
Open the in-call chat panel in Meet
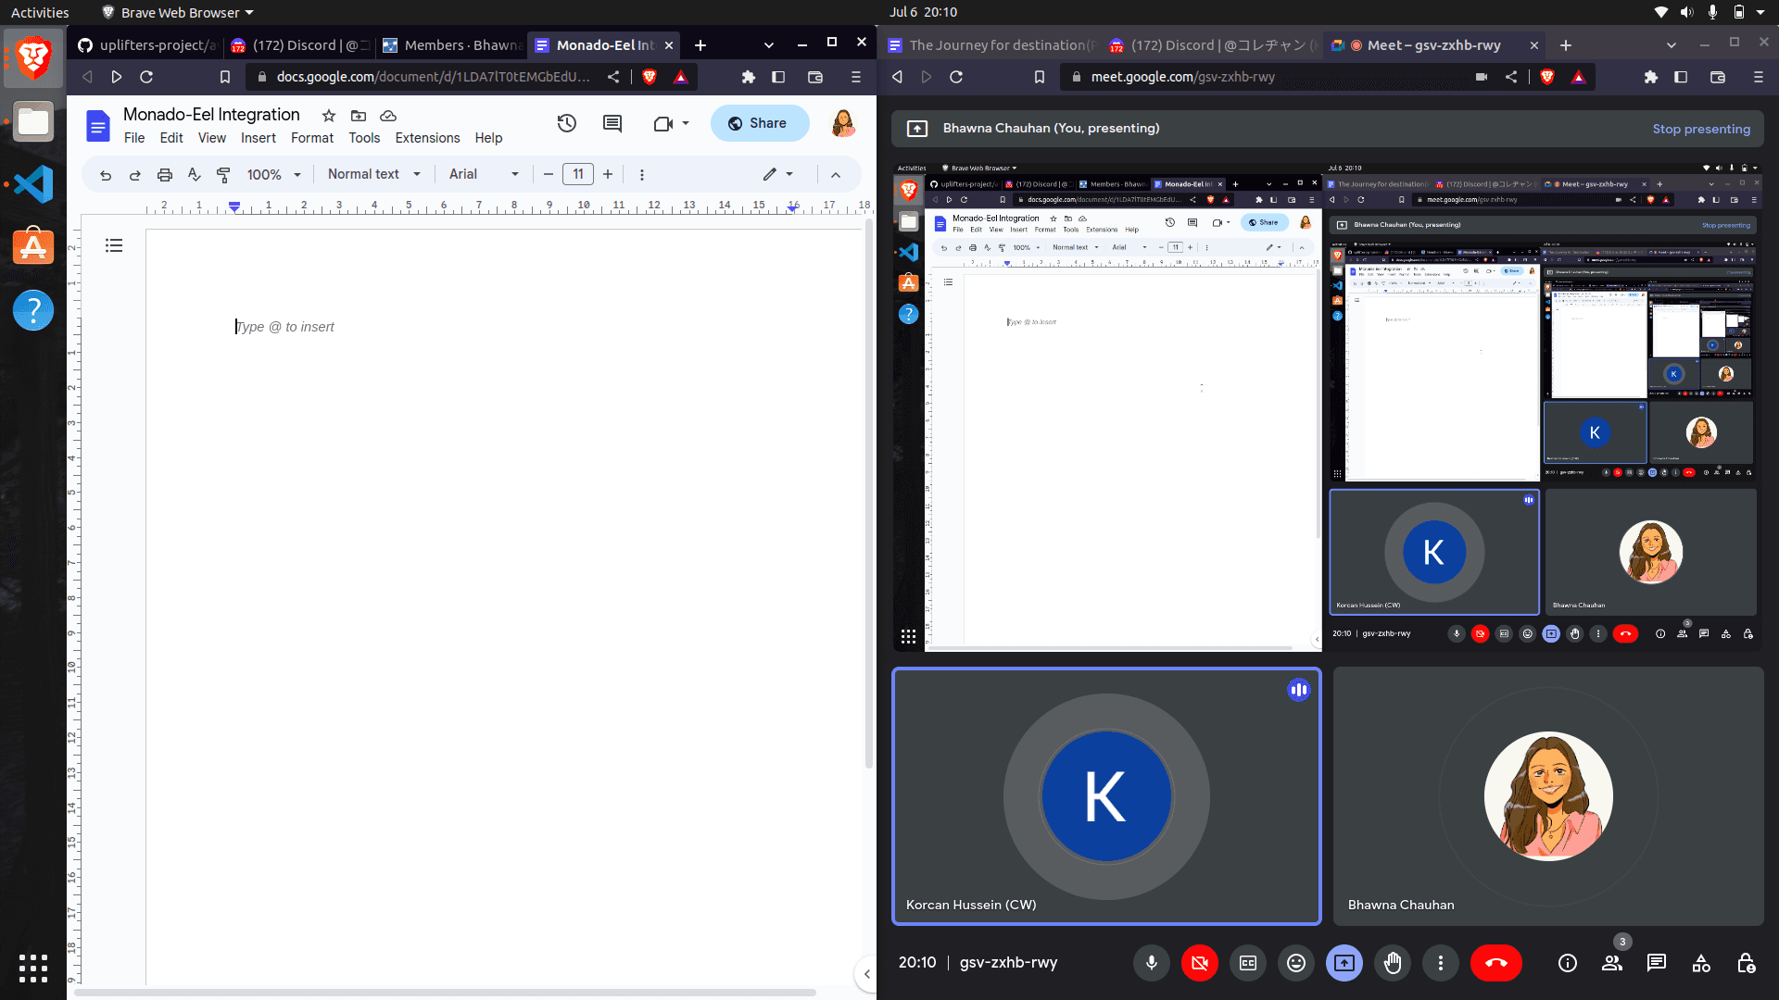click(x=1657, y=963)
